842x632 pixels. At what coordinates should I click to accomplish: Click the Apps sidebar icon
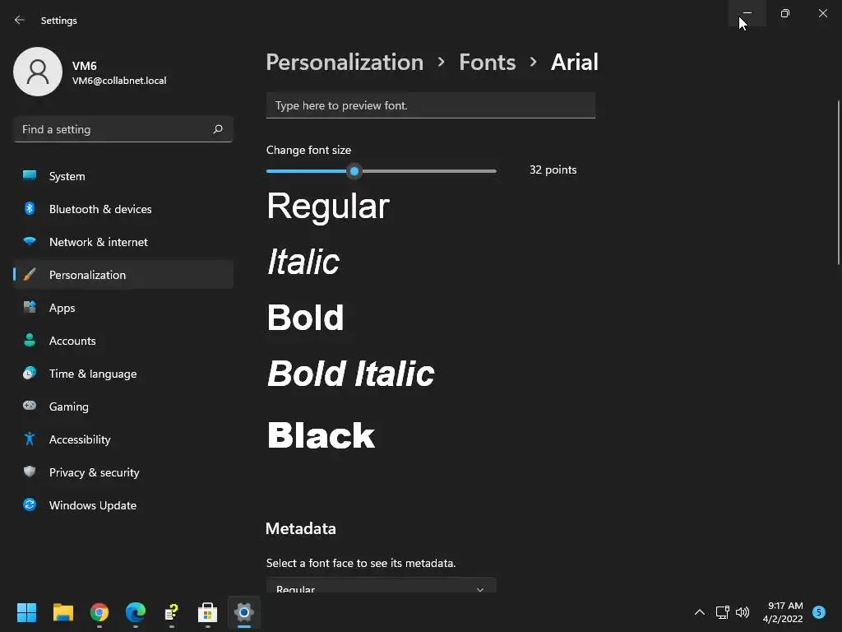(30, 308)
